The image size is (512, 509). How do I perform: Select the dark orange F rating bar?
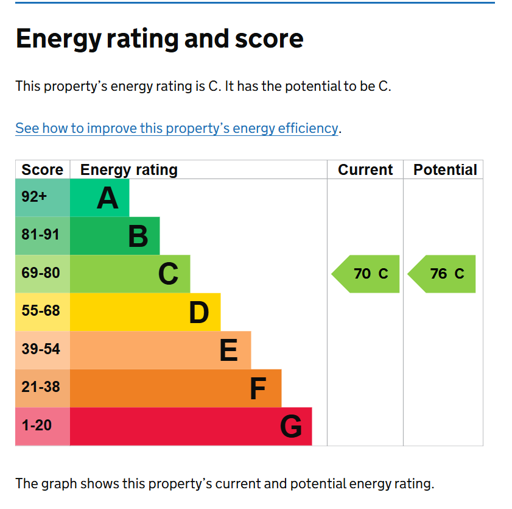[176, 388]
